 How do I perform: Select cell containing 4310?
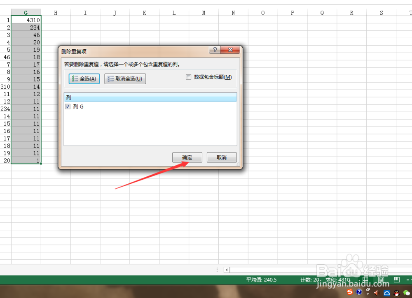(x=26, y=20)
